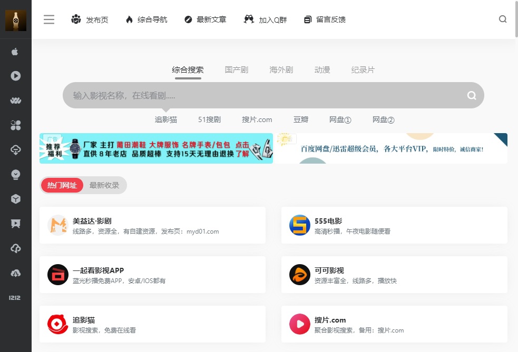Click description 蓝光秒播免费APP，安卓/IOS都有
The width and height of the screenshot is (518, 352).
click(x=119, y=281)
